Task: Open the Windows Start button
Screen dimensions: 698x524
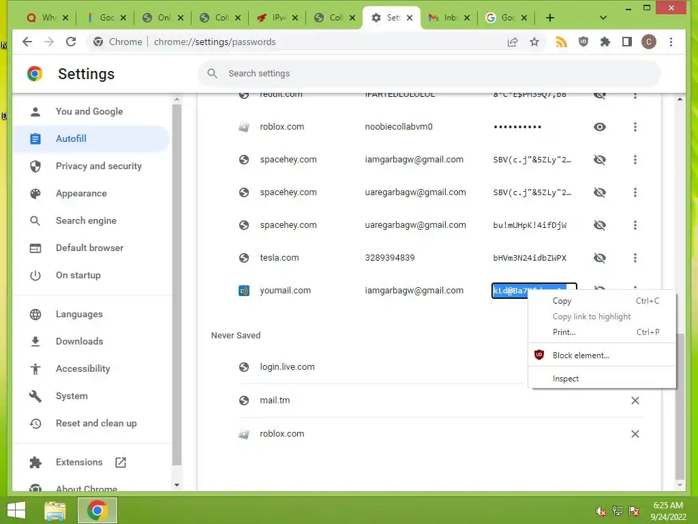Action: (x=16, y=510)
